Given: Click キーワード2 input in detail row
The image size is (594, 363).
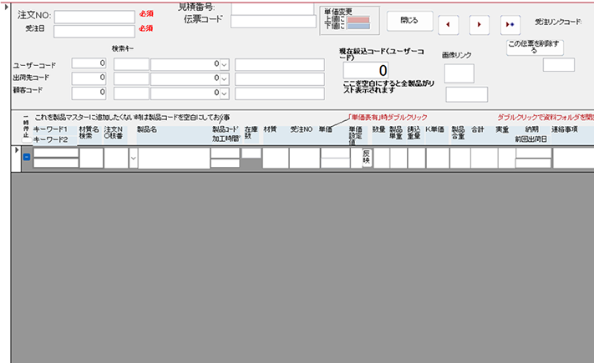Looking at the screenshot, I should click(56, 163).
